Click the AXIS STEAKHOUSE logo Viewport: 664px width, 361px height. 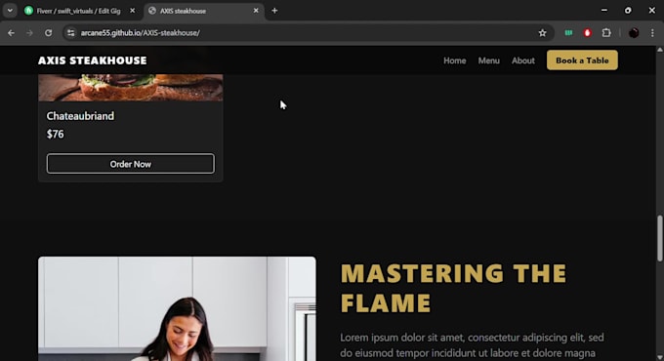tap(93, 60)
